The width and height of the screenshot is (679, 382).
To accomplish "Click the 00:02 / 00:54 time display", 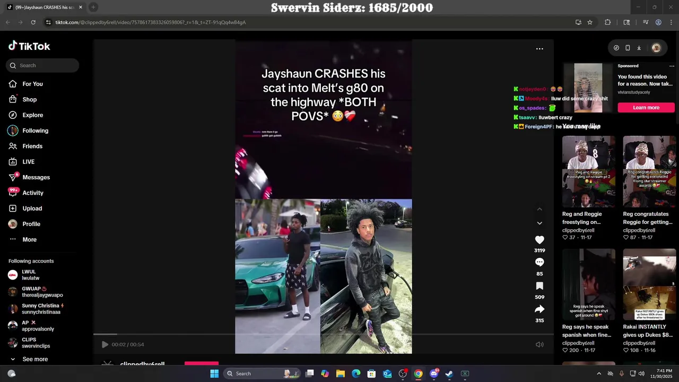I will (128, 344).
